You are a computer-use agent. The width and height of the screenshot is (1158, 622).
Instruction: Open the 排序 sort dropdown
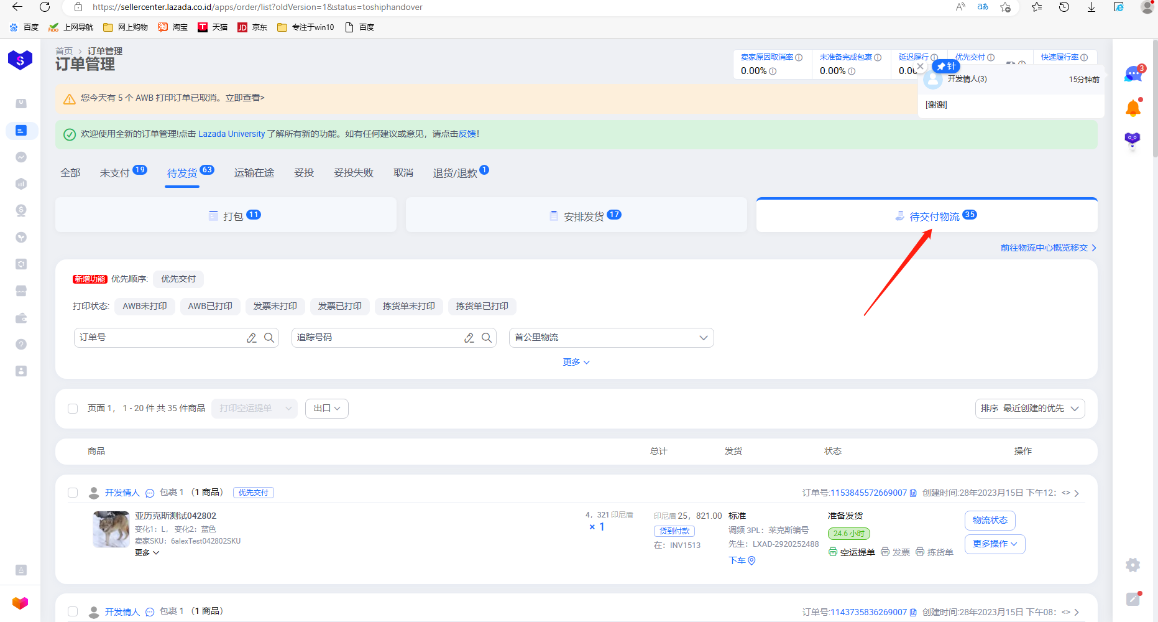pyautogui.click(x=1029, y=409)
